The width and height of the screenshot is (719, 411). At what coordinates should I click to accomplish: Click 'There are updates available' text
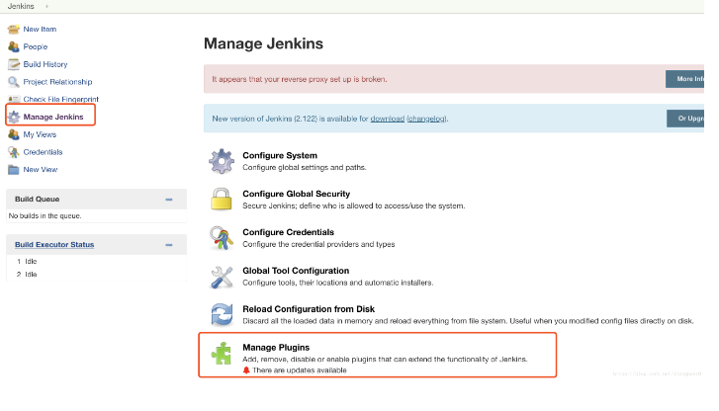click(300, 370)
